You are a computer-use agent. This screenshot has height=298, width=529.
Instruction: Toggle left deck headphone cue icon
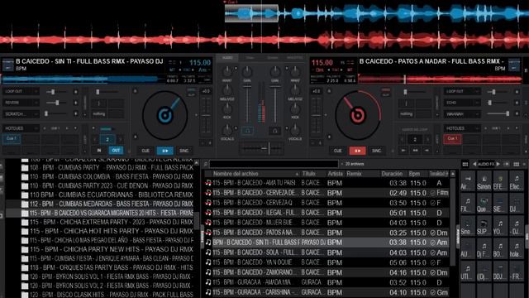point(248,131)
